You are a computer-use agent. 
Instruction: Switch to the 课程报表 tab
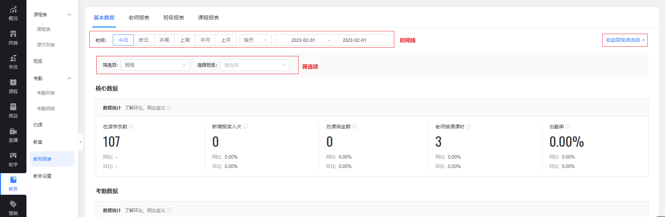tap(208, 18)
